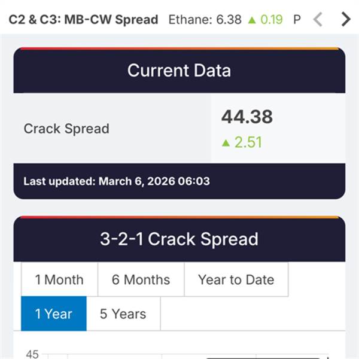Click the previous ticker arrow

(318, 19)
